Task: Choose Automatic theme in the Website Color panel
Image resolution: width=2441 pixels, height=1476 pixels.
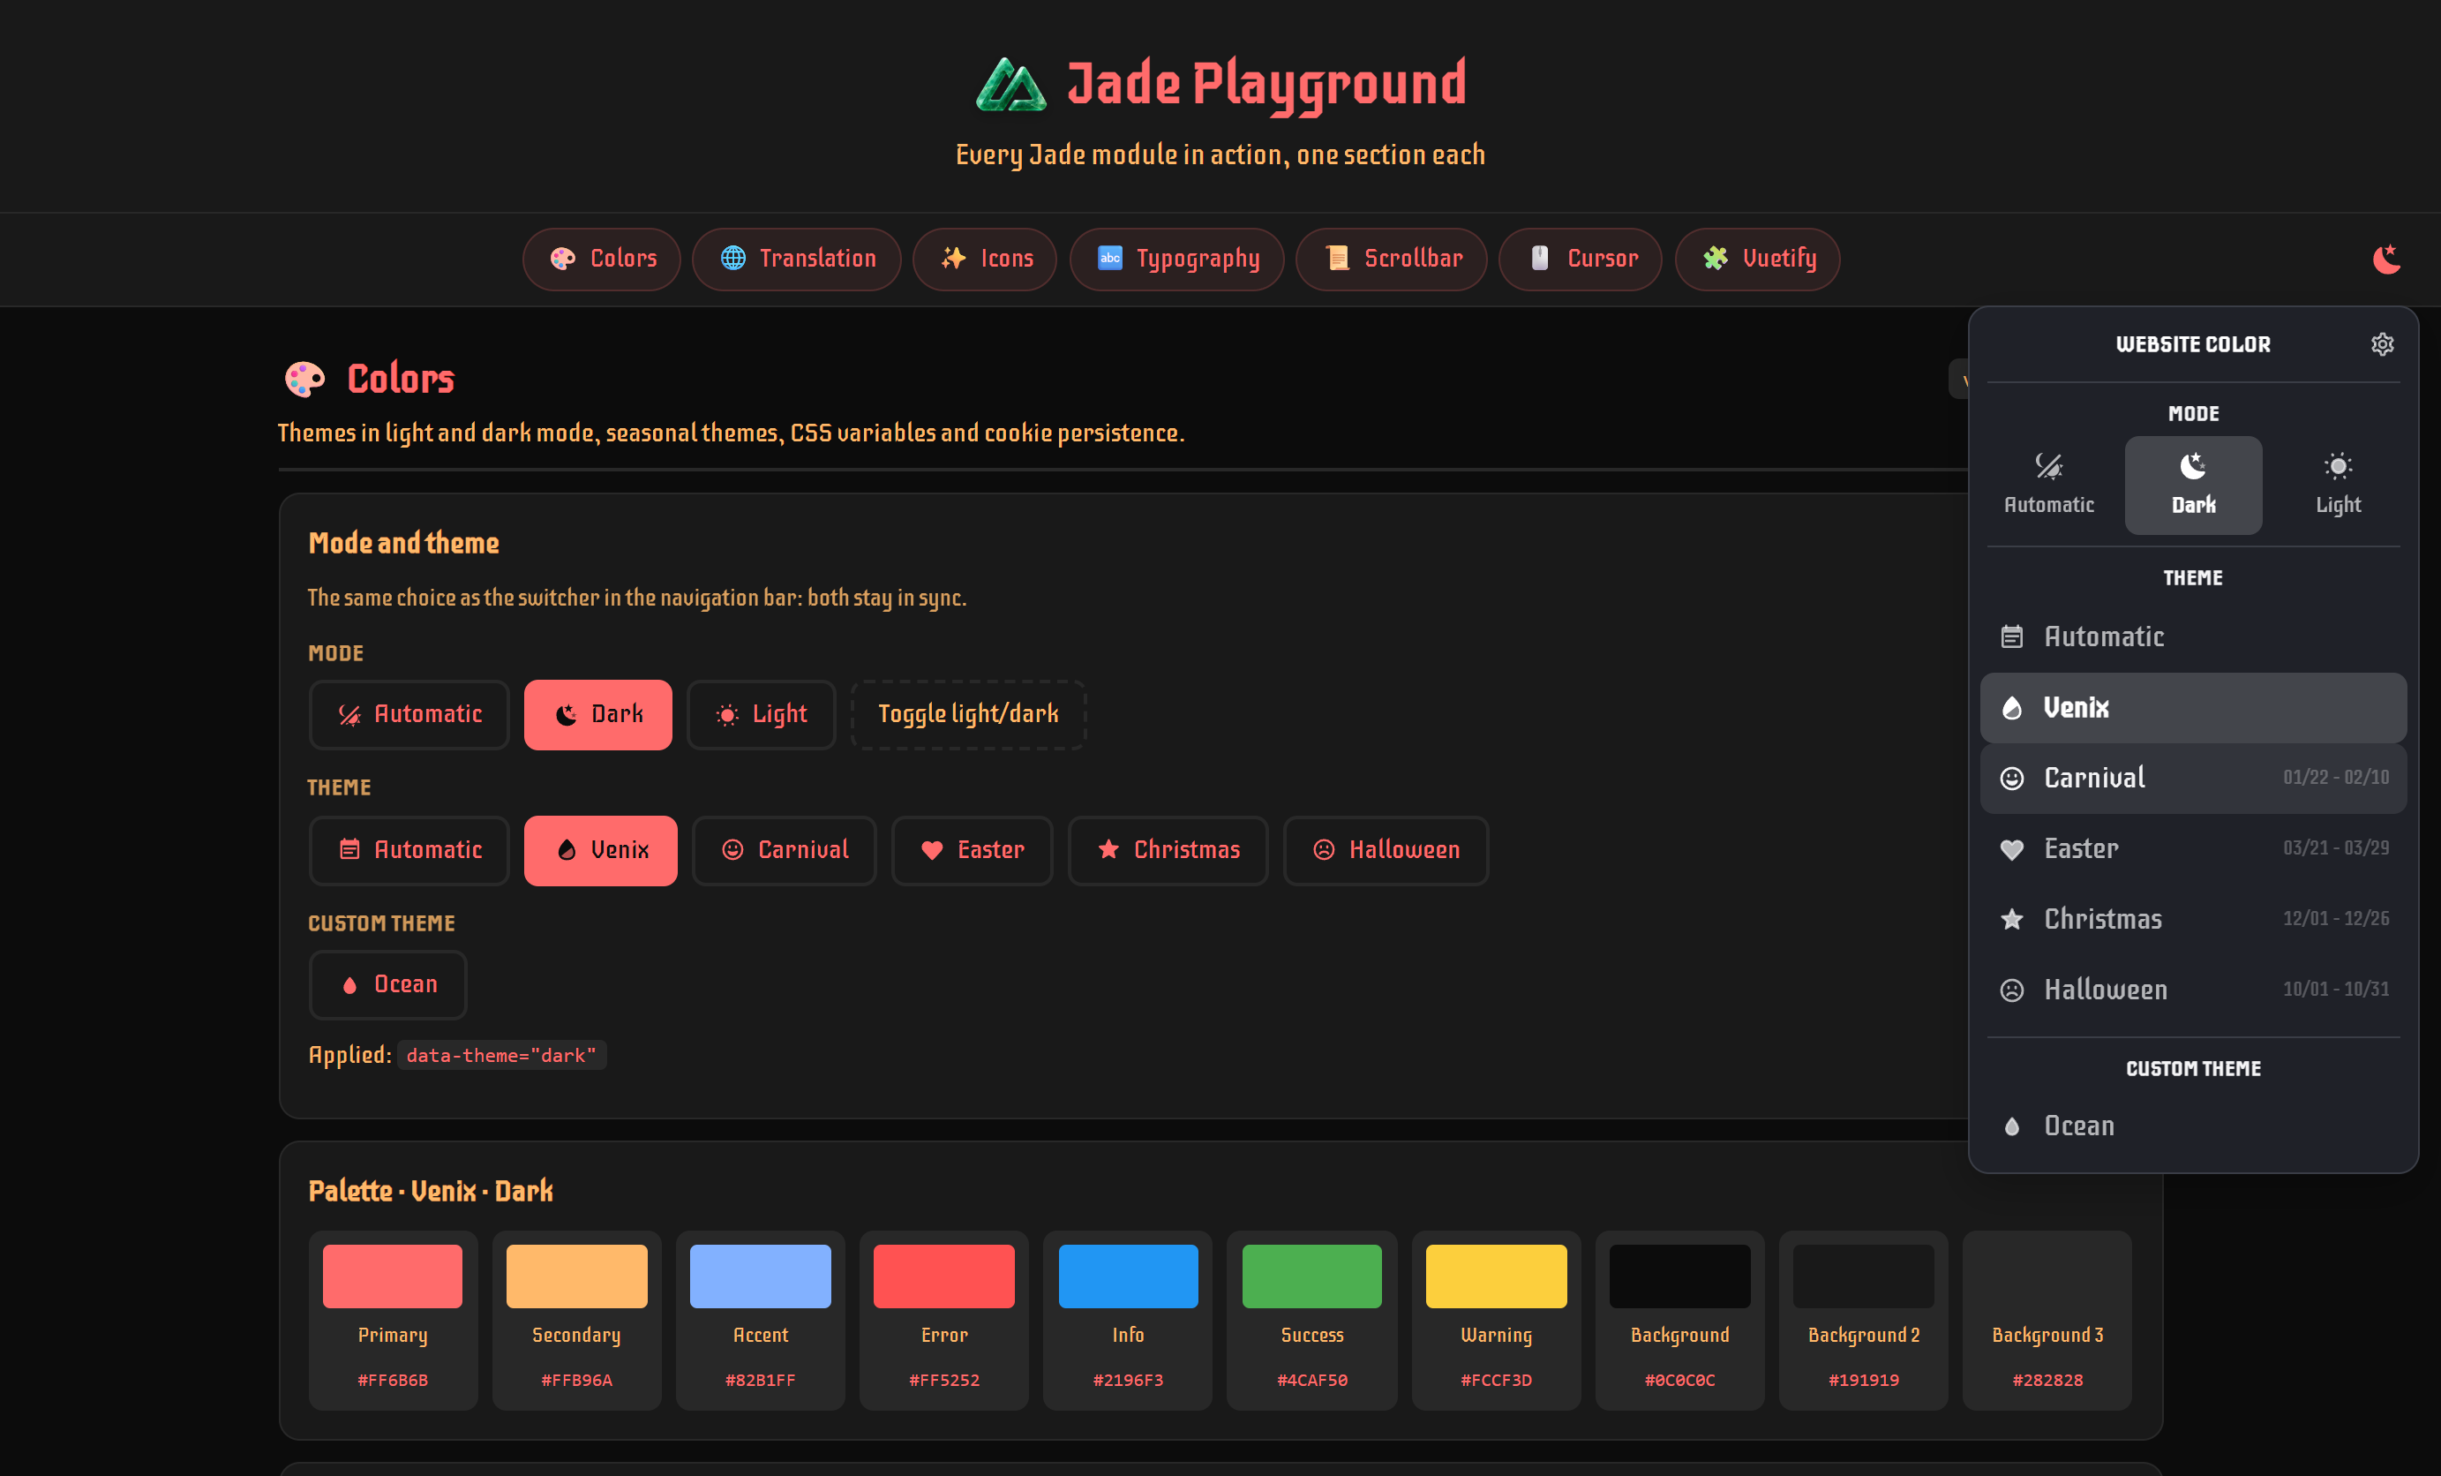Action: coord(2193,636)
